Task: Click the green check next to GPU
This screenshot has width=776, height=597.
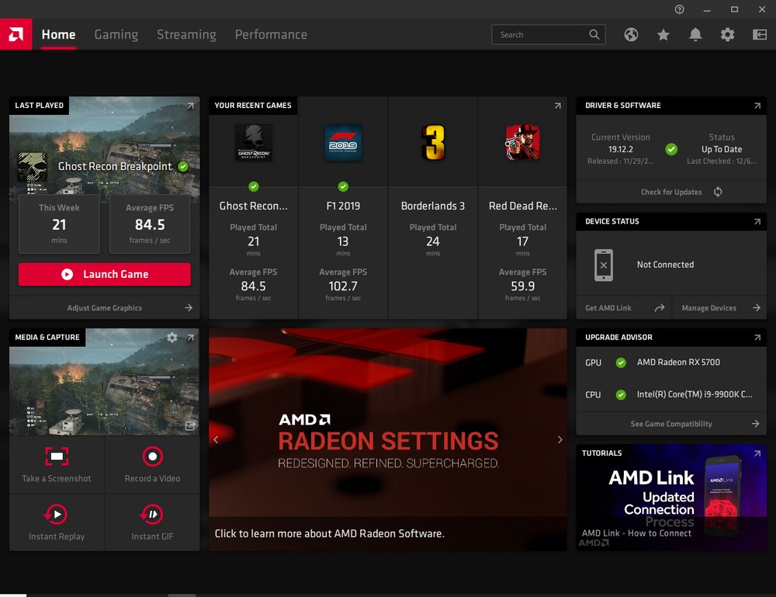Action: 621,363
